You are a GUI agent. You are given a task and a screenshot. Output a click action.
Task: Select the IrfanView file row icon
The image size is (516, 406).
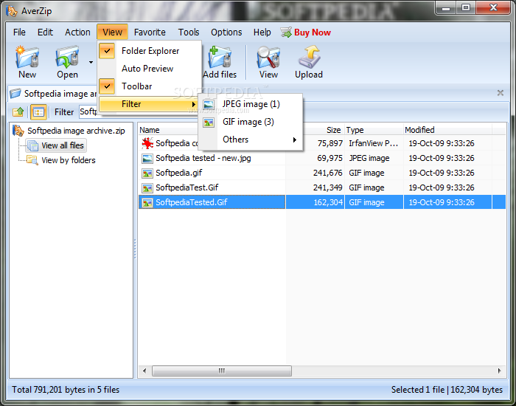coord(147,143)
